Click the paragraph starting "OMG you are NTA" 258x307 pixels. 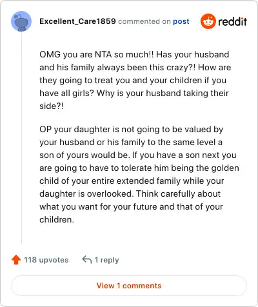point(135,80)
